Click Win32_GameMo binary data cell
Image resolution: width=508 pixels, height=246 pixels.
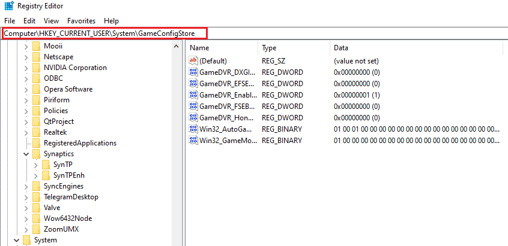click(416, 141)
